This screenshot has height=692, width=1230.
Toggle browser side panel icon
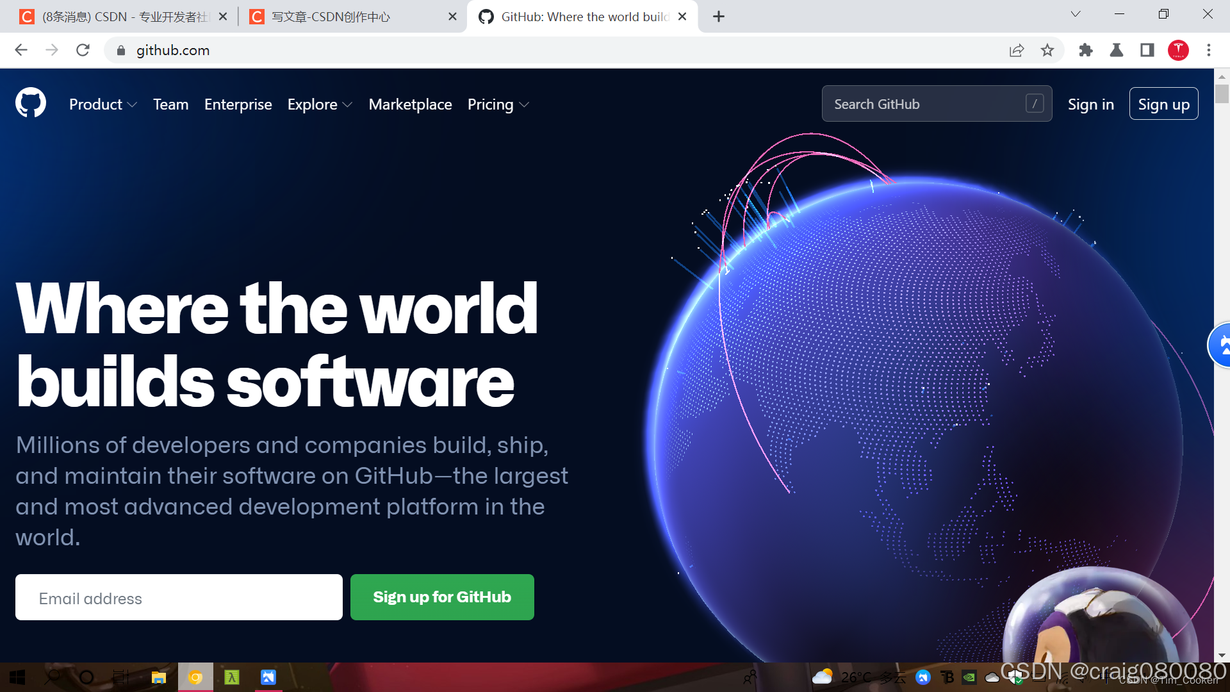(x=1147, y=50)
